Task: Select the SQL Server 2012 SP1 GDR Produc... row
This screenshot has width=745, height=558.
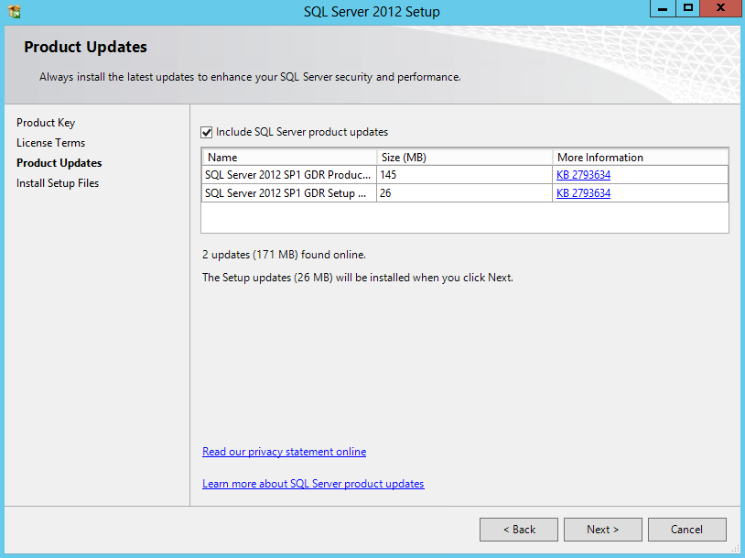Action: click(x=465, y=175)
